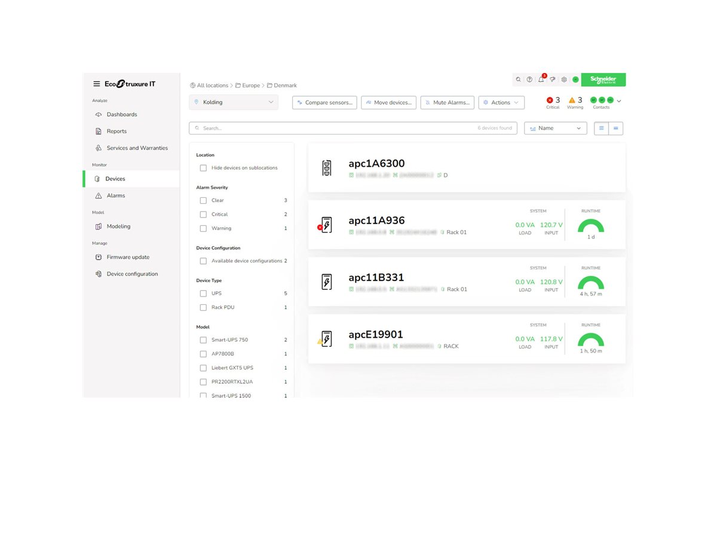
Task: Filter devices by UPS type
Action: pos(203,293)
